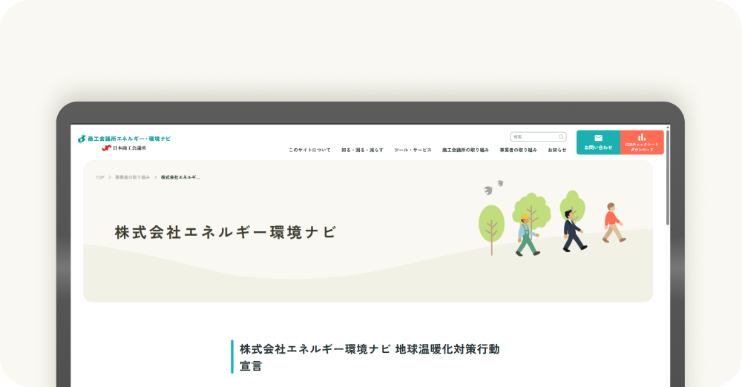The height and width of the screenshot is (387, 742).
Task: Select 商工会議所の取り組み in navigation
Action: pos(465,150)
